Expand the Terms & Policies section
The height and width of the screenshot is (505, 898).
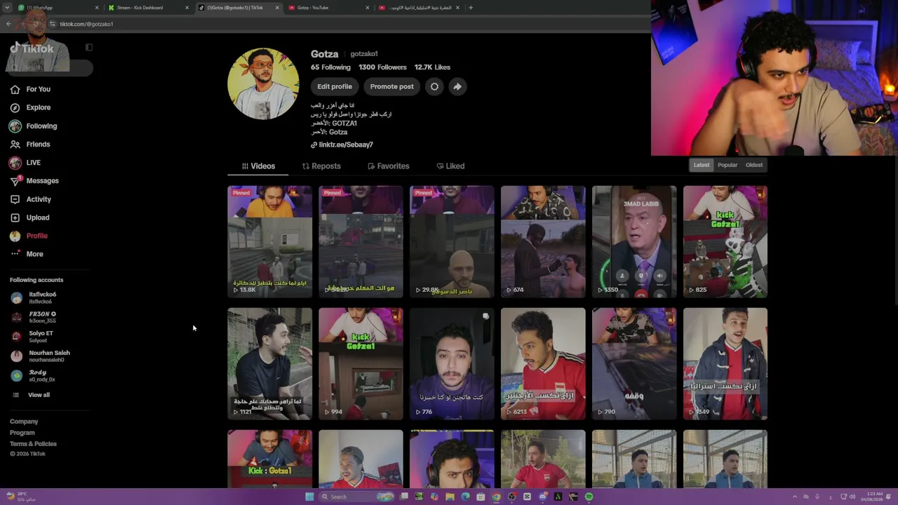pyautogui.click(x=33, y=444)
